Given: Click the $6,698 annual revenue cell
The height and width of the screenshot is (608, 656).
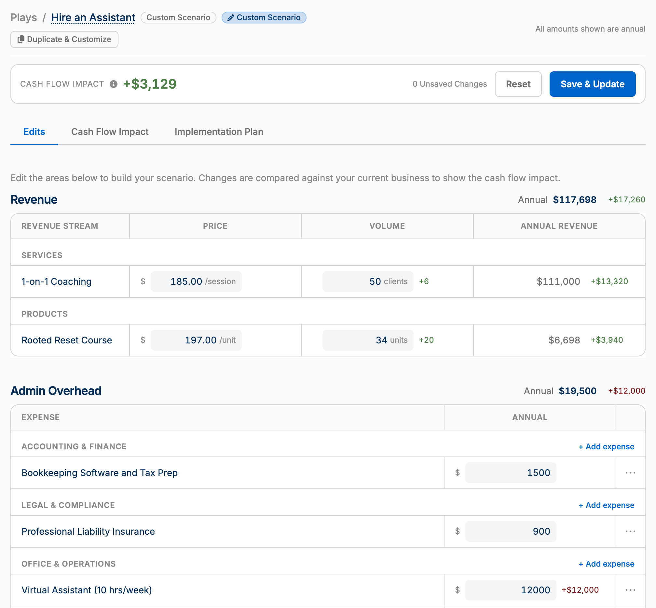Looking at the screenshot, I should [x=564, y=340].
